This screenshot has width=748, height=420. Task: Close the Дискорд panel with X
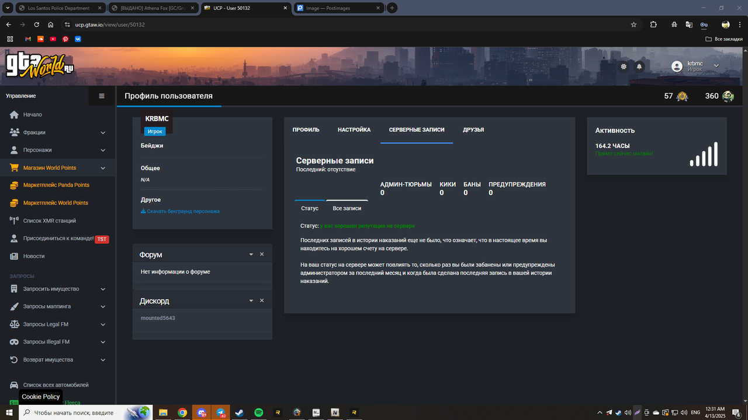point(262,300)
